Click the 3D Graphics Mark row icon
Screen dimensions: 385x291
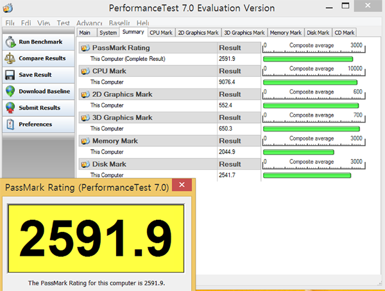[x=85, y=118]
